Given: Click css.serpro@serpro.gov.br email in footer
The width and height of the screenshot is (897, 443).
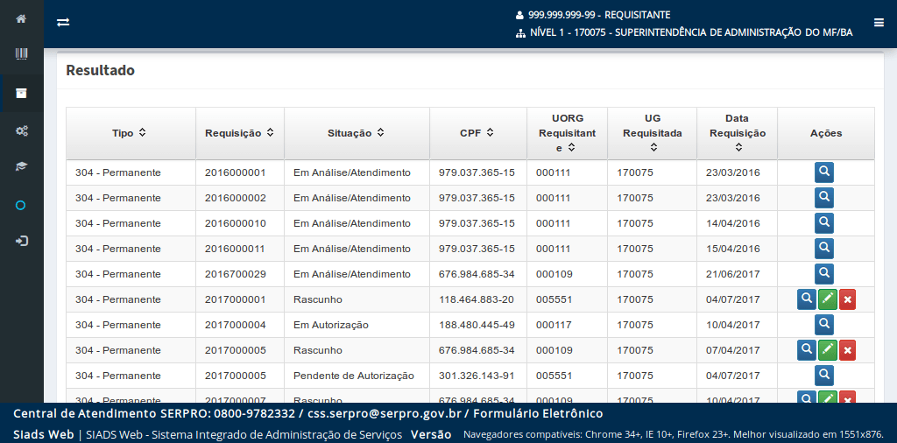Looking at the screenshot, I should coord(385,413).
